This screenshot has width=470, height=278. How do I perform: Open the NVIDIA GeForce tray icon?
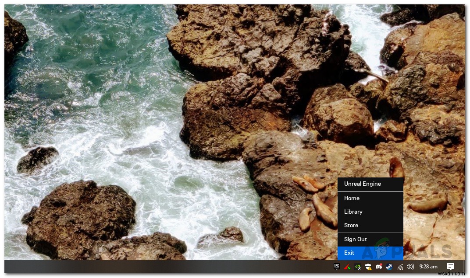[358, 267]
